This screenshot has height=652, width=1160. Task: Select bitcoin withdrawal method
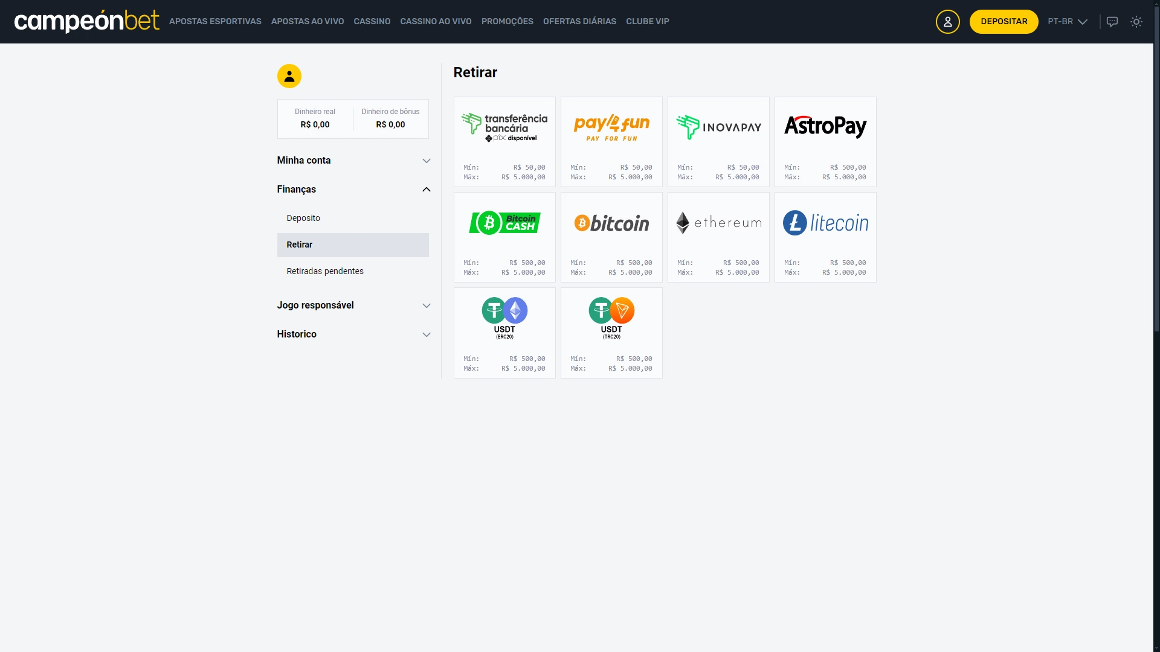coord(611,237)
